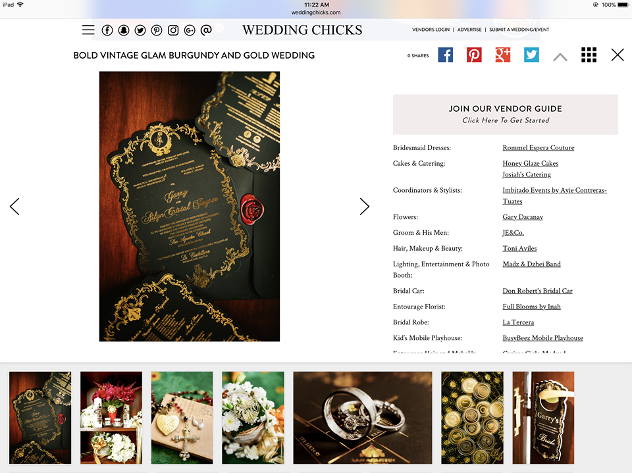Open Rommel Espera Couture link
632x473 pixels.
539,148
